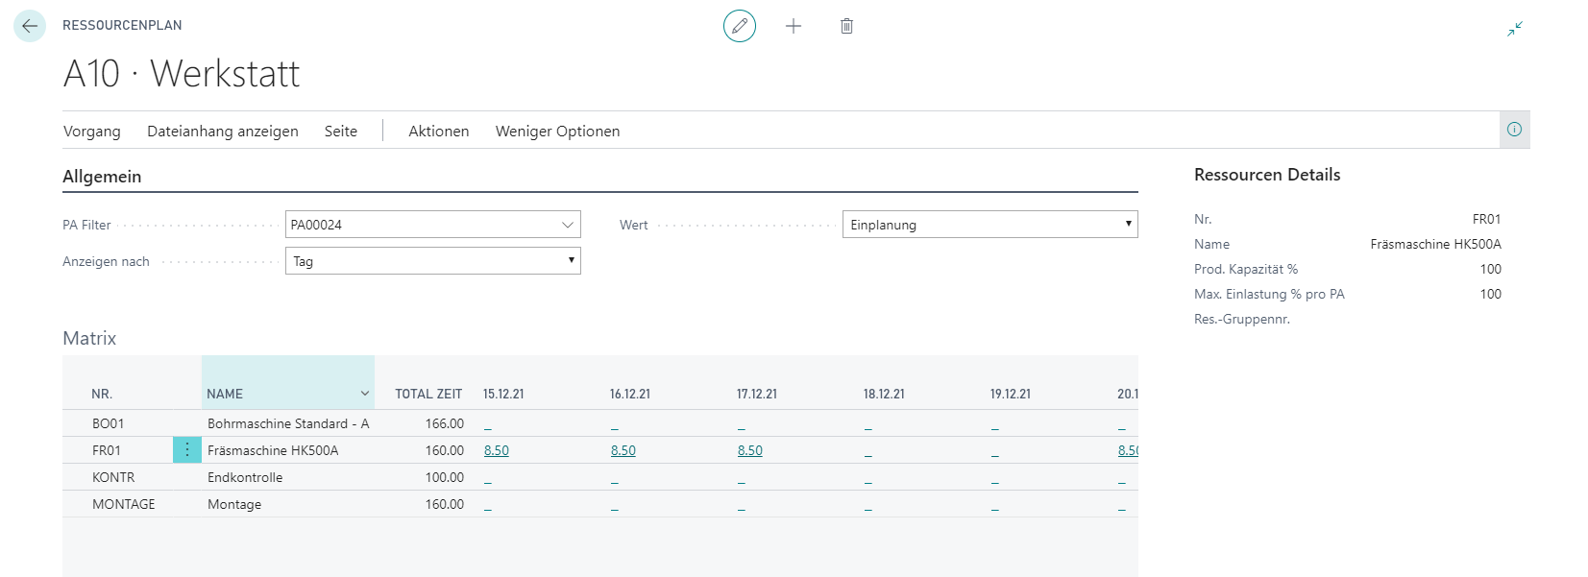Click the name Bohrmaschine Standard - A
Viewport: 1588px width, 577px height.
(x=288, y=423)
